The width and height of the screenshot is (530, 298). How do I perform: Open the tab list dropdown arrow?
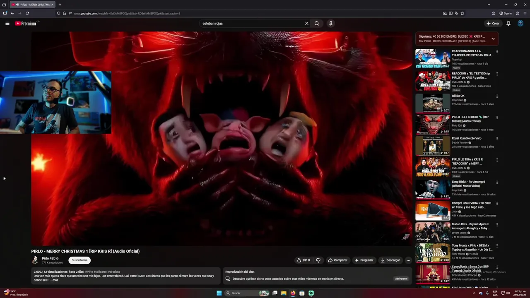[x=489, y=5]
